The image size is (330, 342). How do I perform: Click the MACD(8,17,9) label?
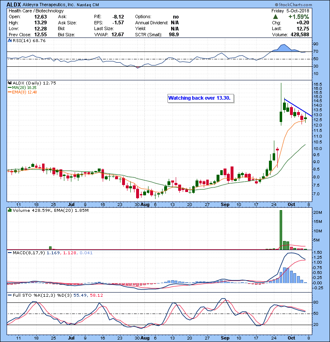pos(29,253)
